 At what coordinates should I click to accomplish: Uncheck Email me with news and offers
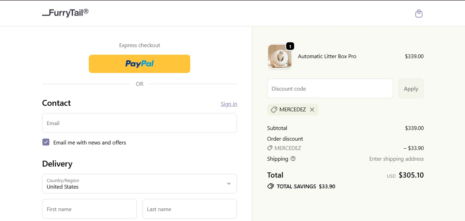coord(46,142)
